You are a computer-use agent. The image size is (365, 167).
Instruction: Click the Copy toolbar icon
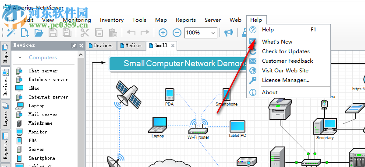click(99, 33)
